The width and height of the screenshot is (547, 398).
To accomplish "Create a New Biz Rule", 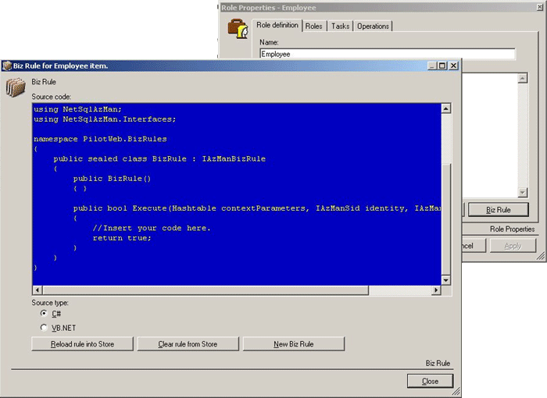I will (x=293, y=344).
